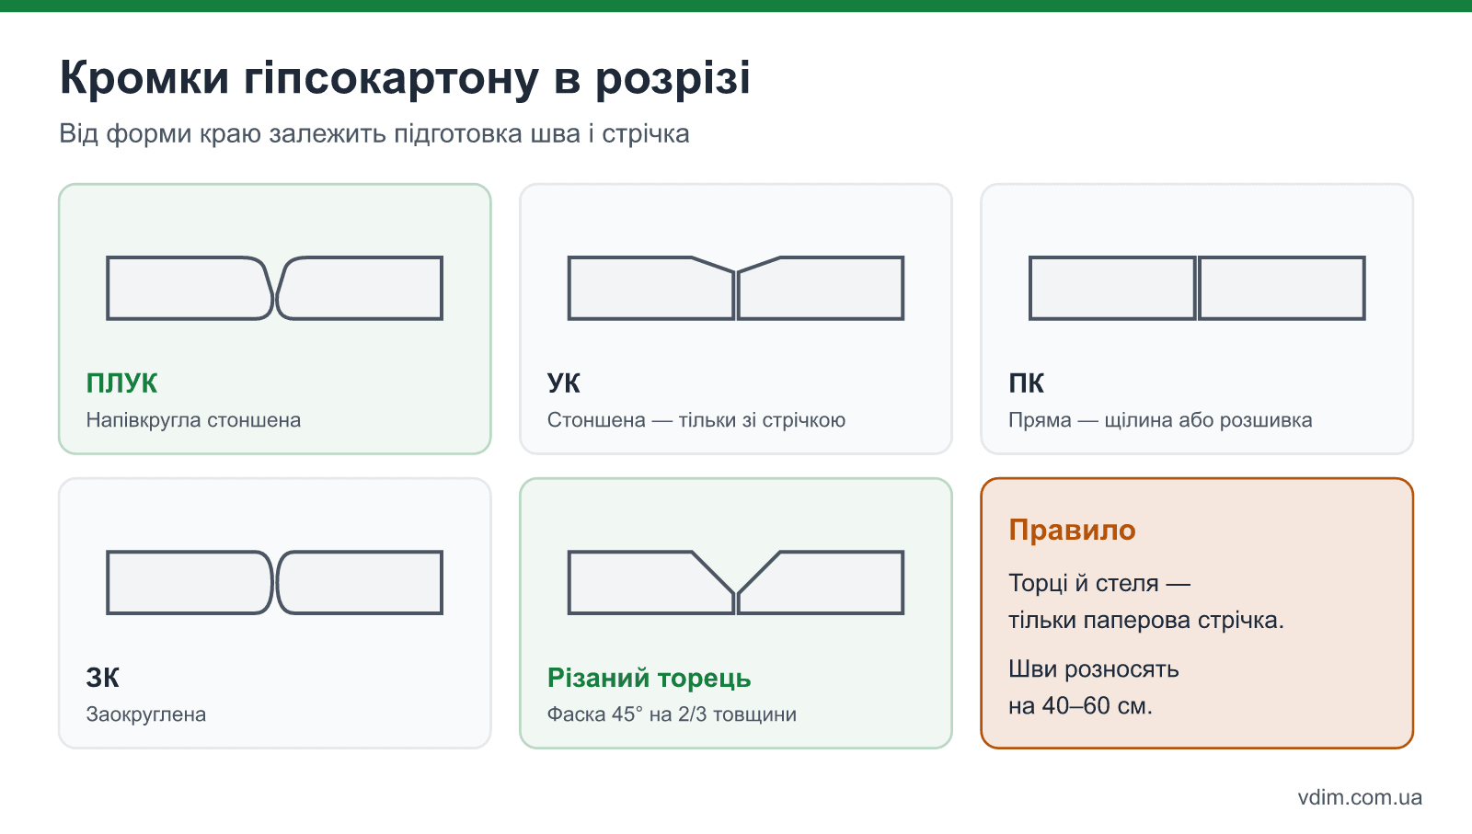Select the Різаний торець heading
The image size is (1472, 834).
pyautogui.click(x=650, y=678)
